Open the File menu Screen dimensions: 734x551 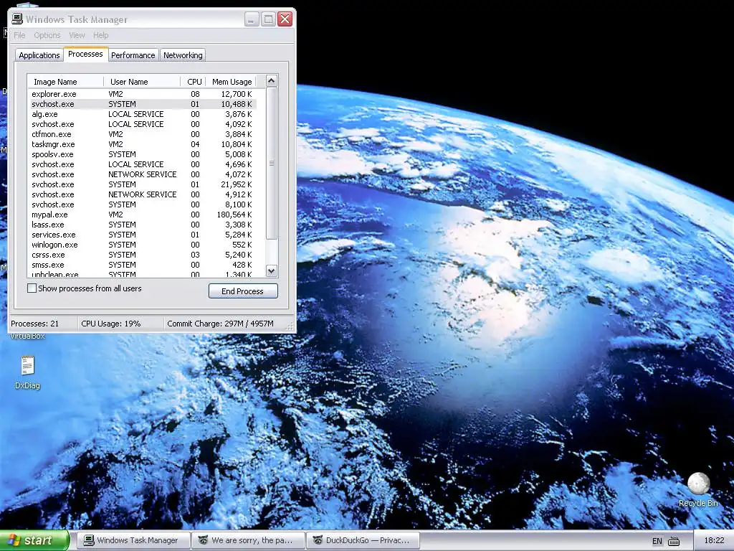[x=19, y=35]
